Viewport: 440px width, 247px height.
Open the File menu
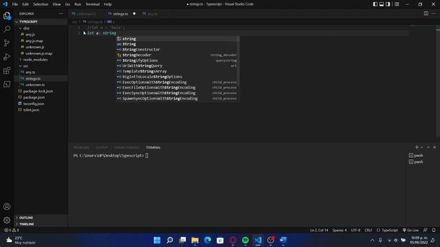(x=15, y=4)
